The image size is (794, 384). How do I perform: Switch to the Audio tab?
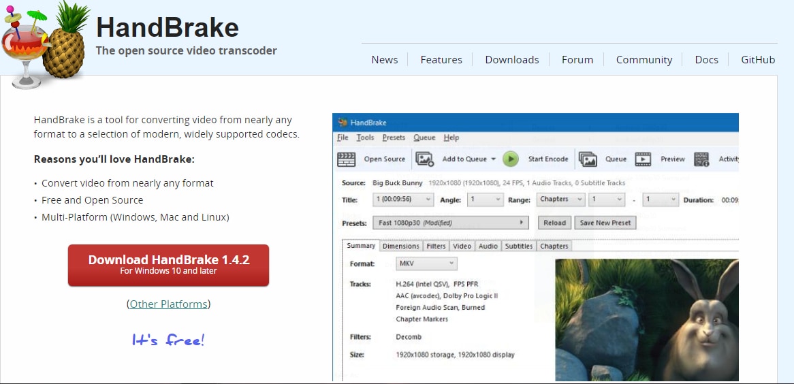tap(488, 246)
